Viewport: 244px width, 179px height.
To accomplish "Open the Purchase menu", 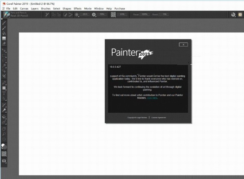I will pos(120,9).
